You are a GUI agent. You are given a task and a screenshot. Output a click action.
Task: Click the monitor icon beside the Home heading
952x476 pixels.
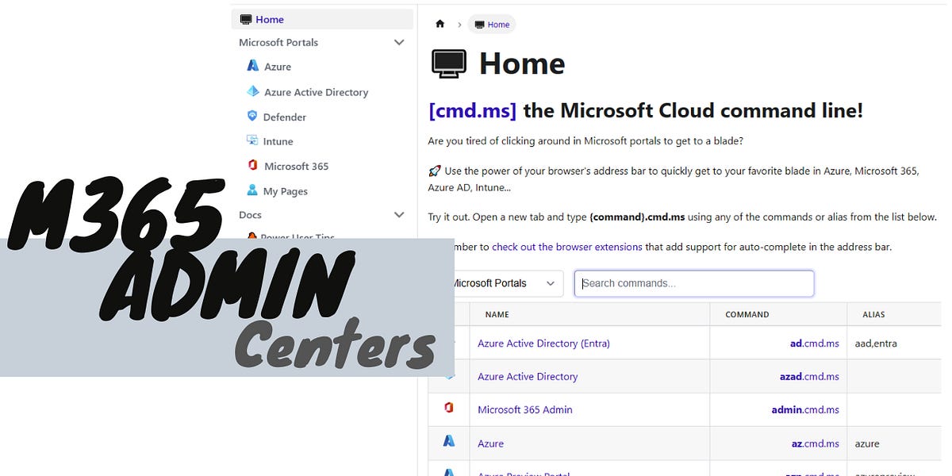tap(447, 62)
